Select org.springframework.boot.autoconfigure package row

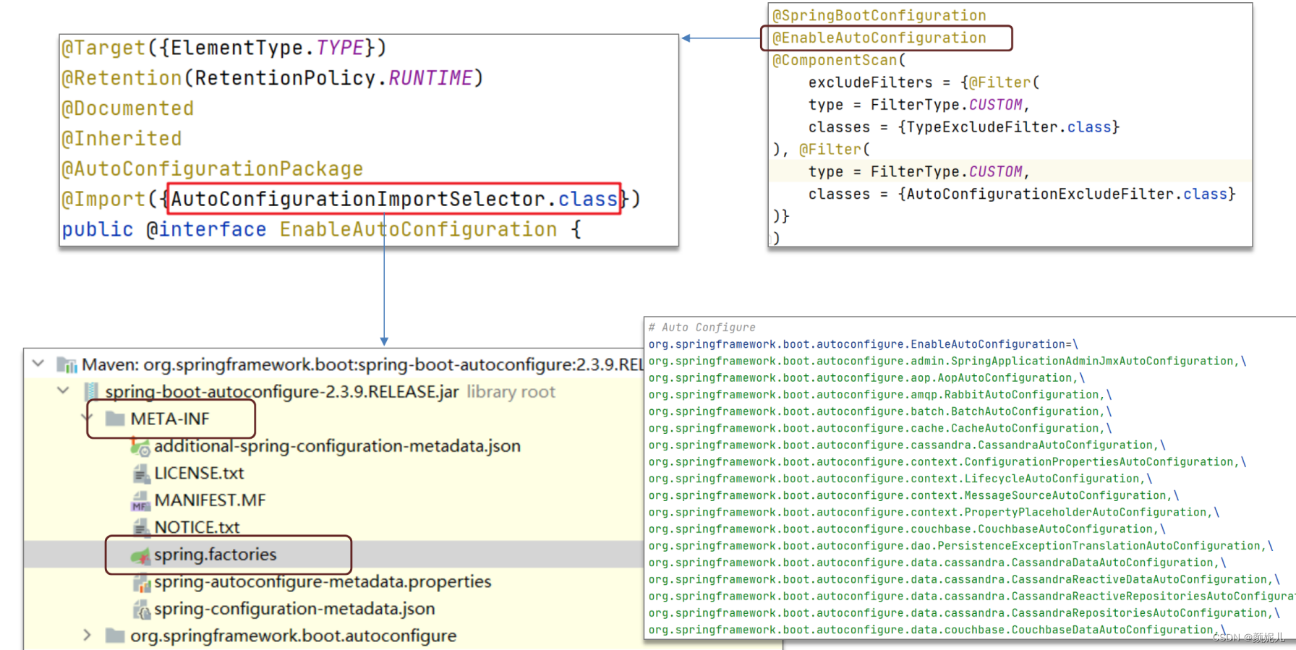pyautogui.click(x=293, y=636)
